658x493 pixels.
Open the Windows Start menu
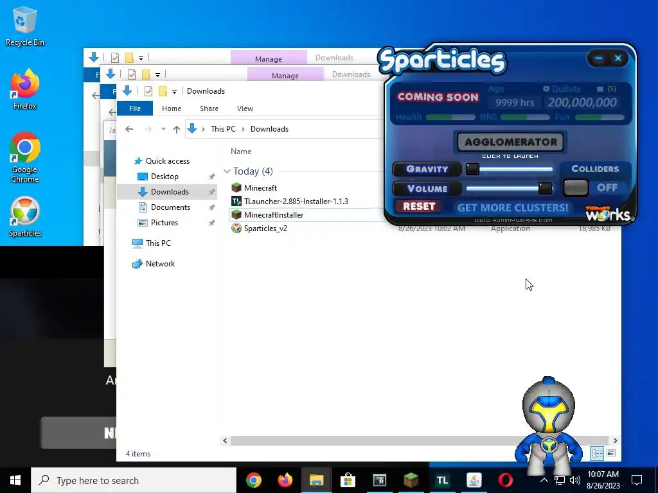point(15,480)
